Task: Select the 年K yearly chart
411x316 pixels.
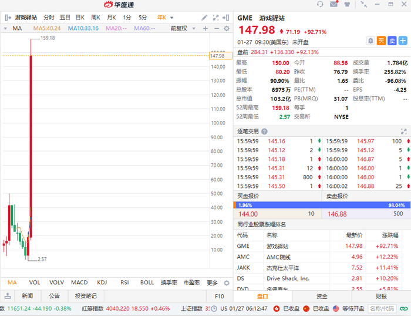Action: pos(161,18)
